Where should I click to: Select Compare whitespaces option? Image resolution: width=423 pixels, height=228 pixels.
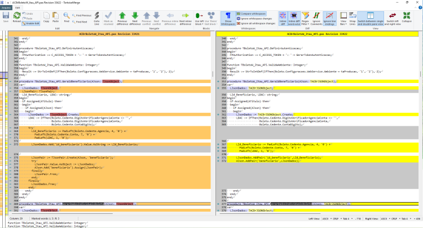(252, 14)
